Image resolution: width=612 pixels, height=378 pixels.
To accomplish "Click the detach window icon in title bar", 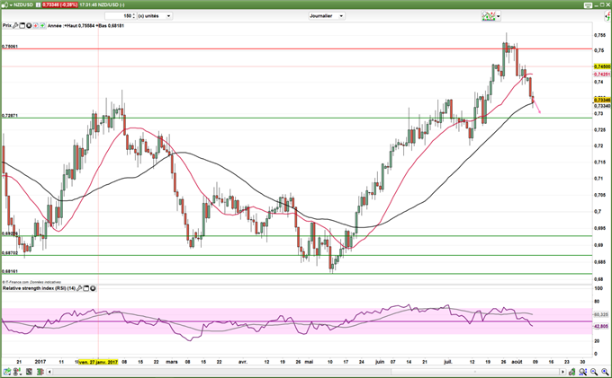I will click(x=589, y=5).
